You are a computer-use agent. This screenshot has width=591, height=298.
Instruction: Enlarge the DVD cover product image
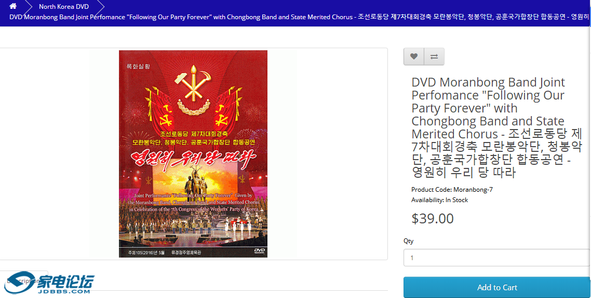tap(193, 154)
